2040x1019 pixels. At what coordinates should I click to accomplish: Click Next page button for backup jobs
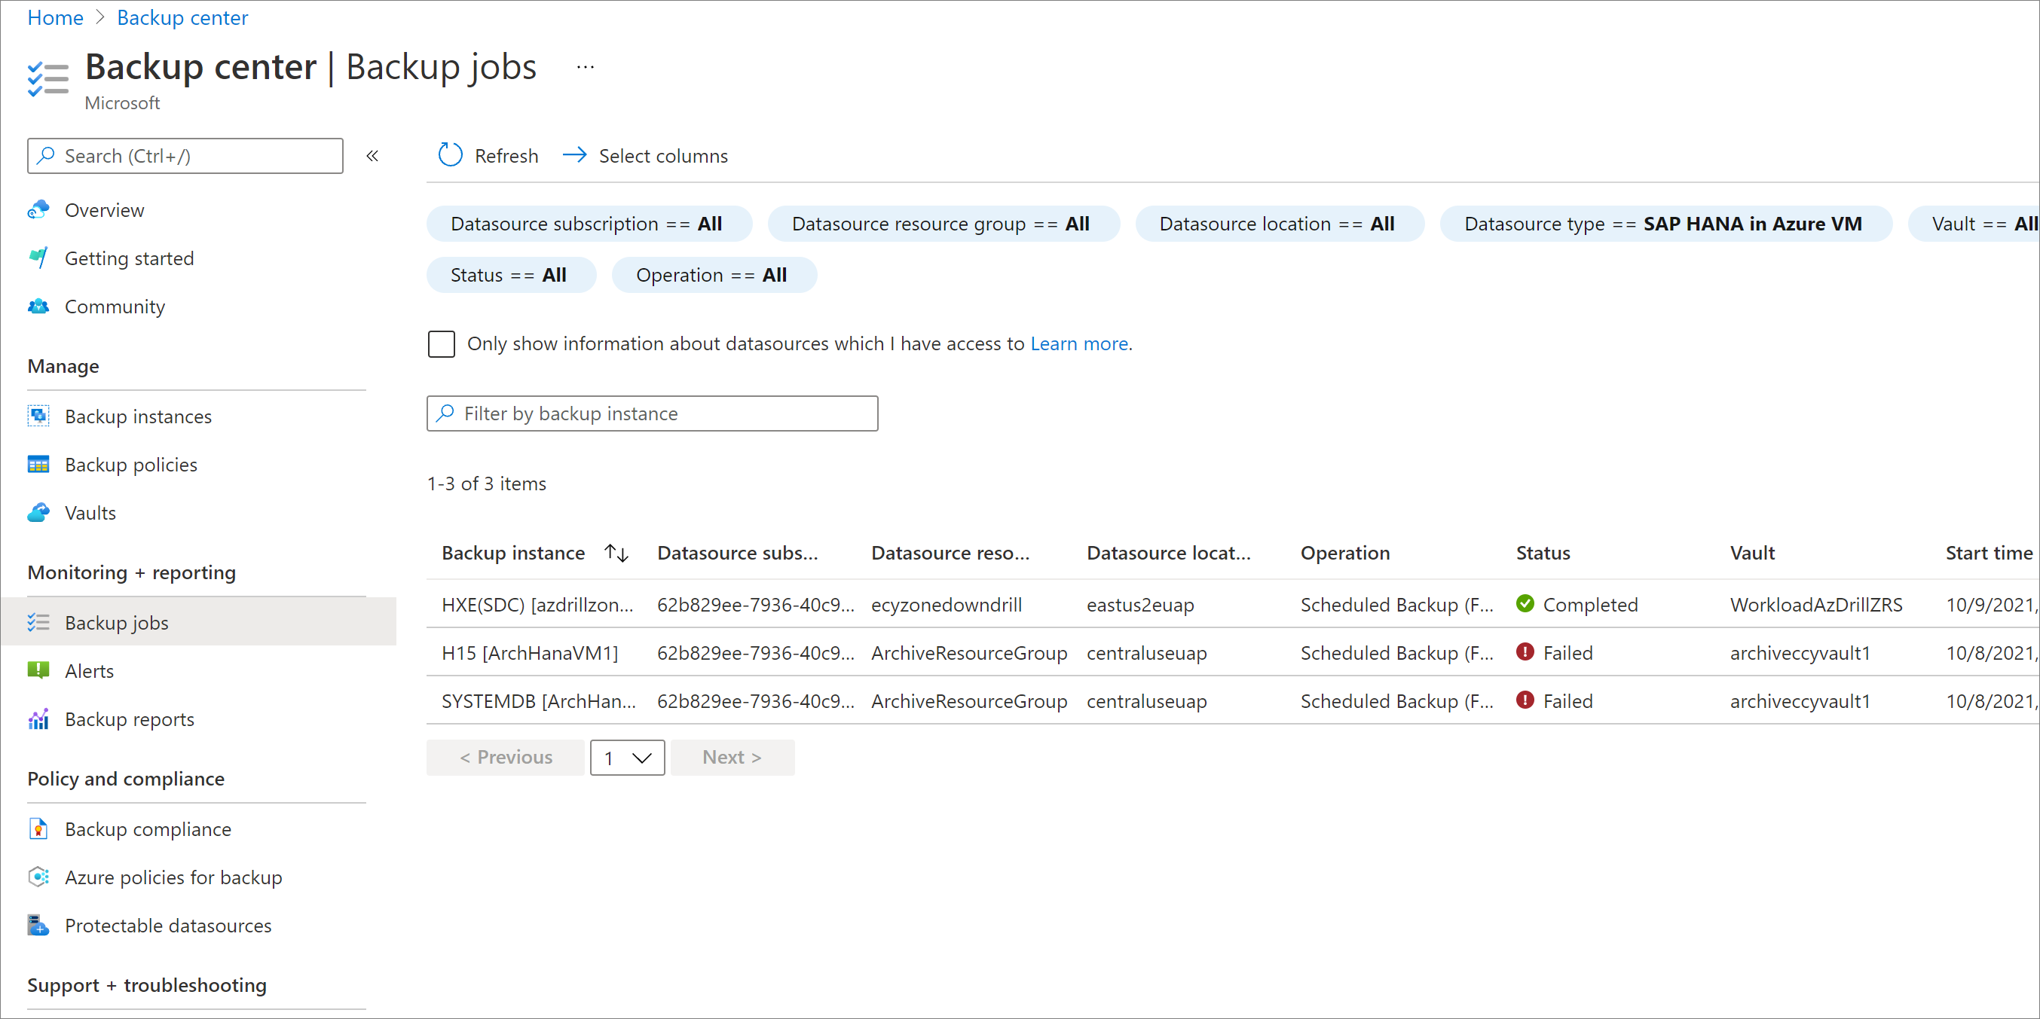click(x=730, y=756)
